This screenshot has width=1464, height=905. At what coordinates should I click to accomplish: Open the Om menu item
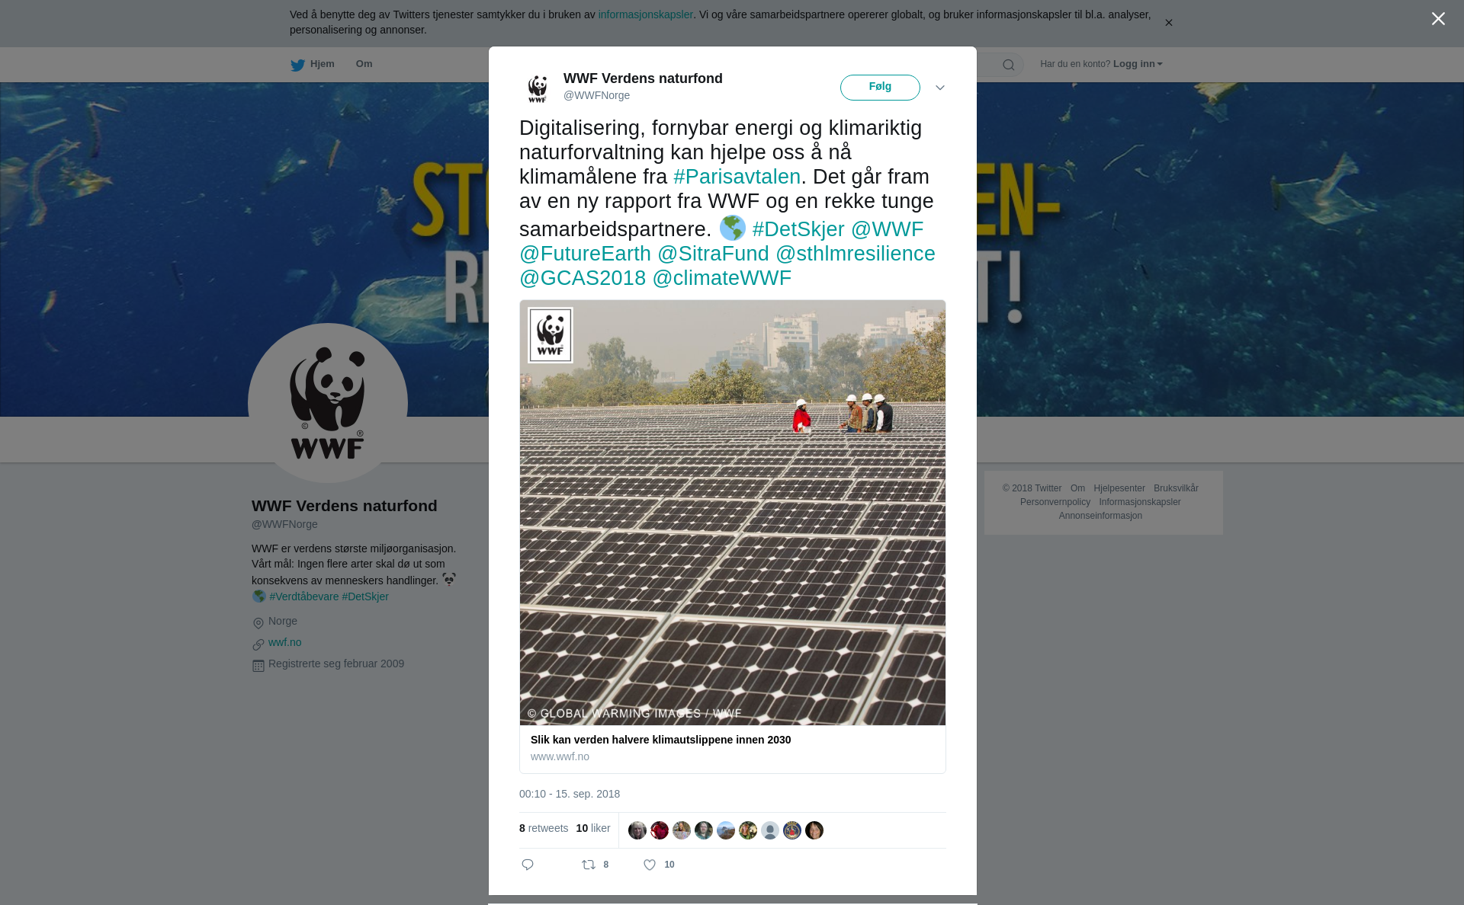click(364, 64)
